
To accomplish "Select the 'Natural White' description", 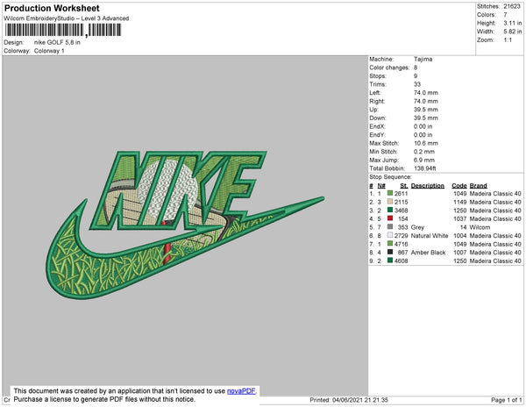I will [430, 236].
